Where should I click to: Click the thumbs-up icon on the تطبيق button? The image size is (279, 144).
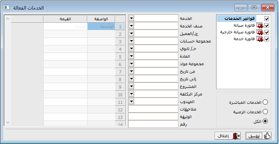(x=267, y=136)
